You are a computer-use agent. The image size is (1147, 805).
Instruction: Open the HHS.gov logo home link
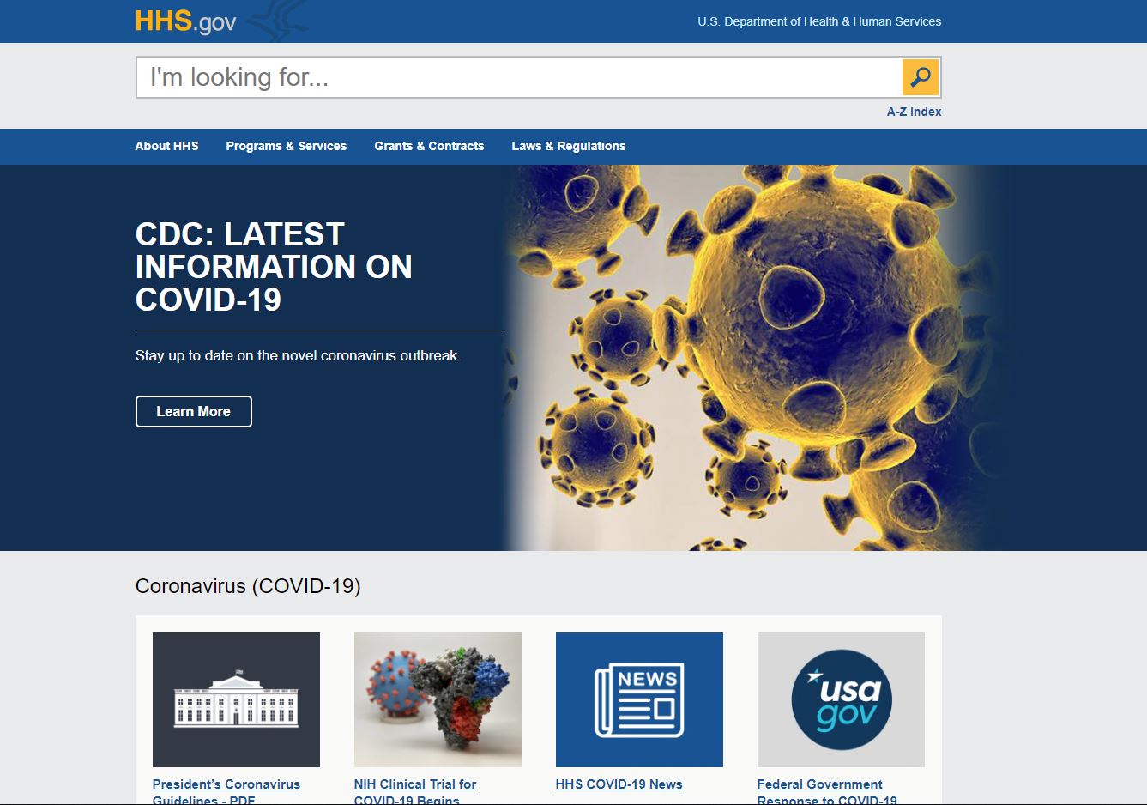pos(185,21)
